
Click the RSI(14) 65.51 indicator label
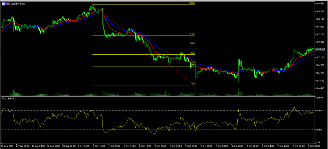coord(9,99)
